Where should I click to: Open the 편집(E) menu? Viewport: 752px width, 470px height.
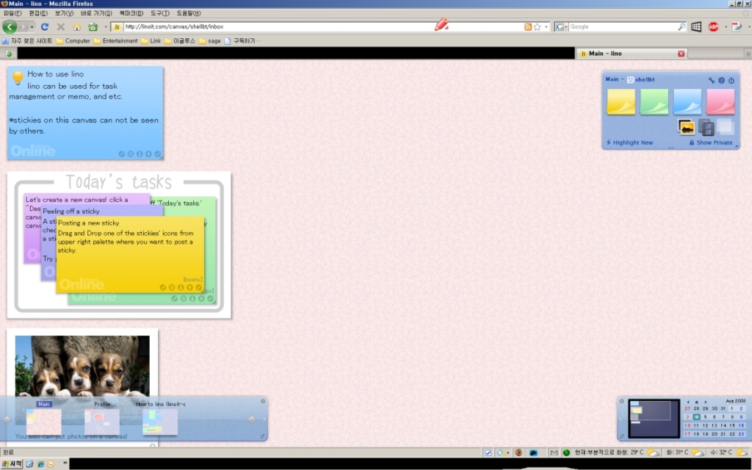38,13
